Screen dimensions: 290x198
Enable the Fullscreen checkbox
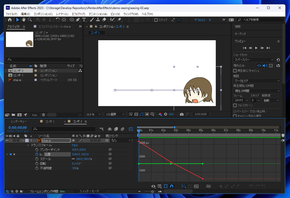(x=235, y=105)
